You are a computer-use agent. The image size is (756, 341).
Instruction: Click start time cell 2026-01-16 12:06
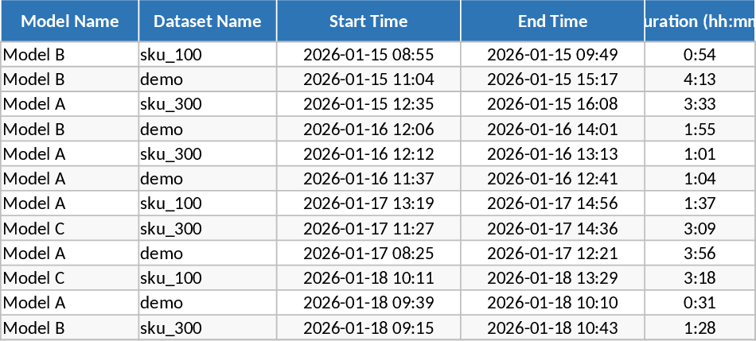[368, 129]
